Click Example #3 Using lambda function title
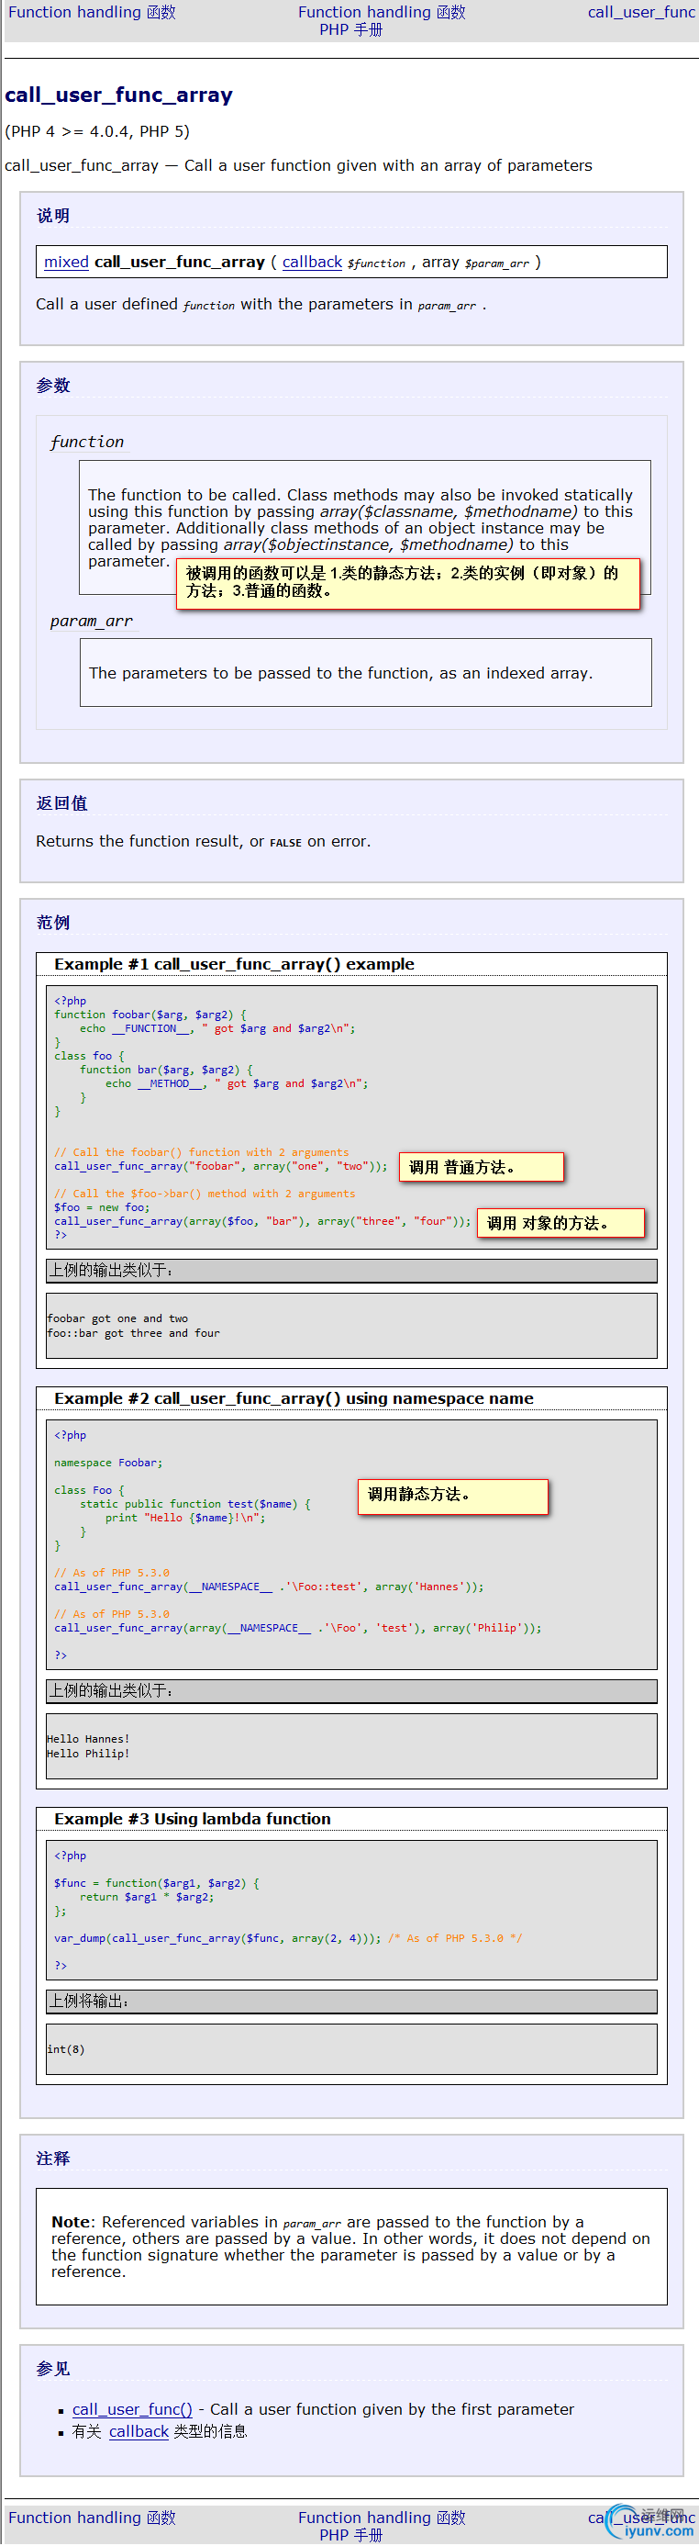This screenshot has width=699, height=2546. 193,1818
